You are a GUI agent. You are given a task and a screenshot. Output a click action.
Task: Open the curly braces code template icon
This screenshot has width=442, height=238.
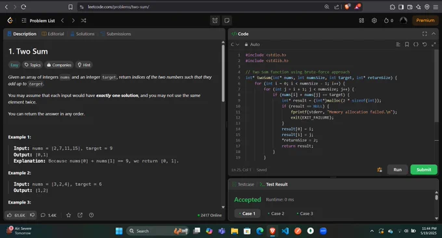(x=416, y=45)
